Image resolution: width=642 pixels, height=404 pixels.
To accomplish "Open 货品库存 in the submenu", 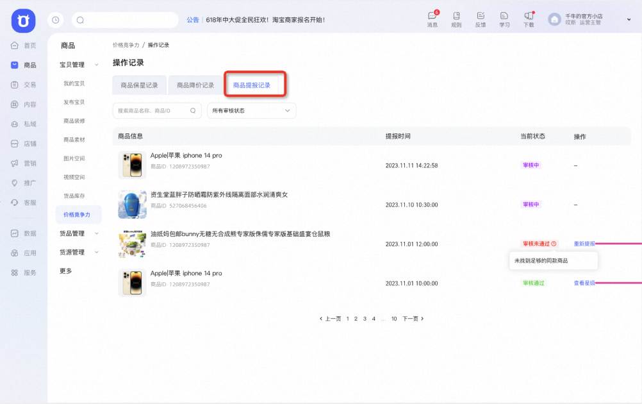I will pos(74,196).
